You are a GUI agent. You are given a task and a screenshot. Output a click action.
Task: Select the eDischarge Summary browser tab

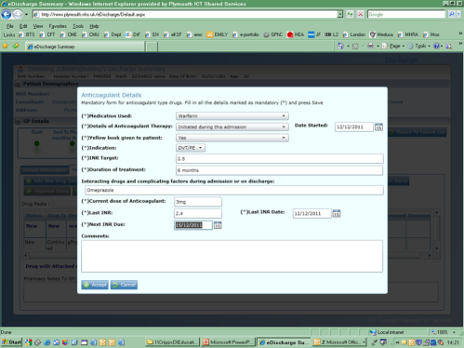click(x=85, y=47)
